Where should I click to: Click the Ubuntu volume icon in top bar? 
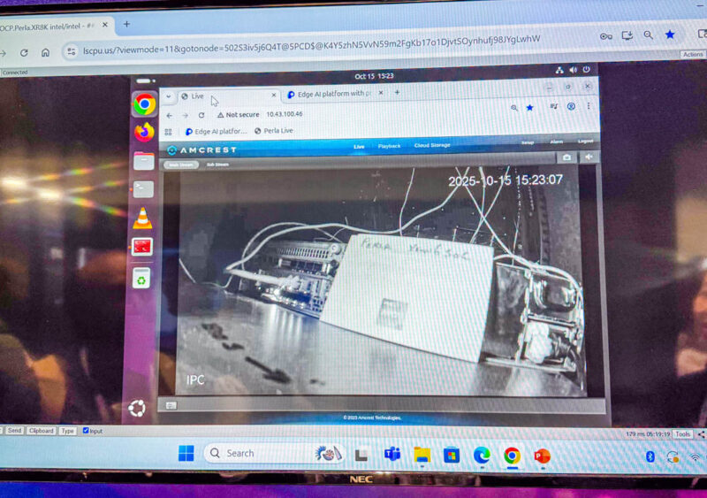(573, 70)
